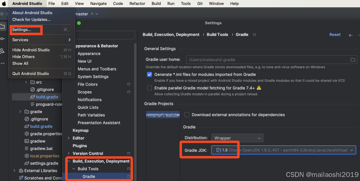Open the Tools menu
The width and height of the screenshot is (360, 181).
186,3
